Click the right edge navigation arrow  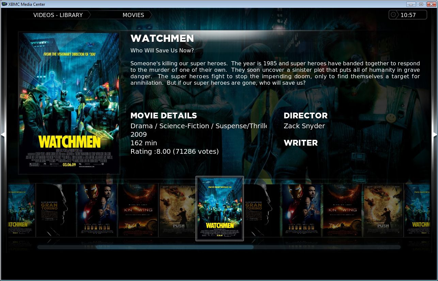click(435, 135)
